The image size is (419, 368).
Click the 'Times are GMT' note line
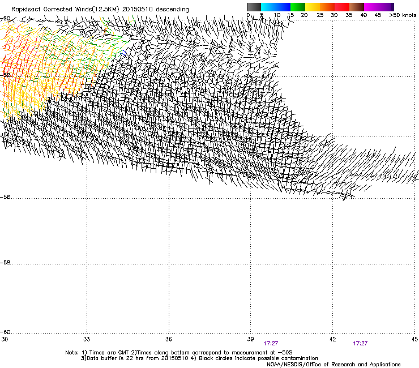pos(179,352)
